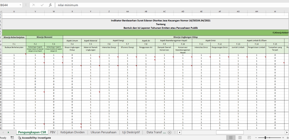Click the Name Box showing BG44
This screenshot has height=140, width=289.
tap(10, 5)
